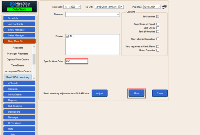This screenshot has height=135, width=200.
Task: Select Send WO to Invoicing item
Action: coord(18,77)
